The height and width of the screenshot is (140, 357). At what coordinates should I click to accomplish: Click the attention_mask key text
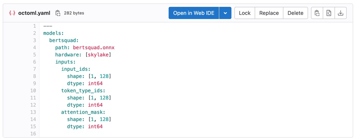pyautogui.click(x=82, y=112)
